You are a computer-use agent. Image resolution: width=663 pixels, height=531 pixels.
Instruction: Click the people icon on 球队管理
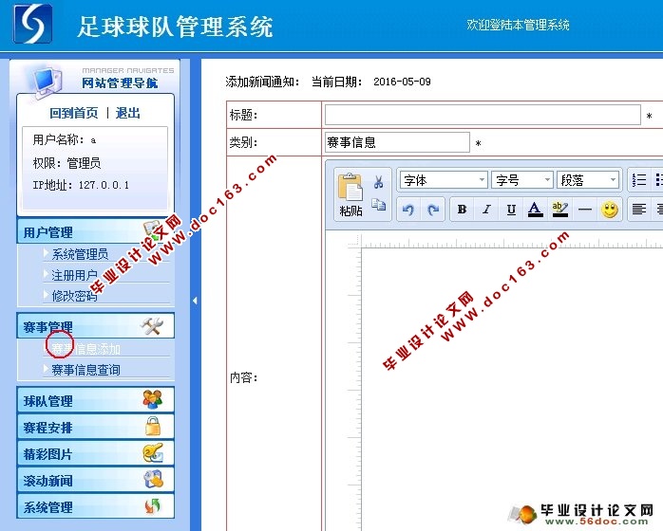pos(152,399)
